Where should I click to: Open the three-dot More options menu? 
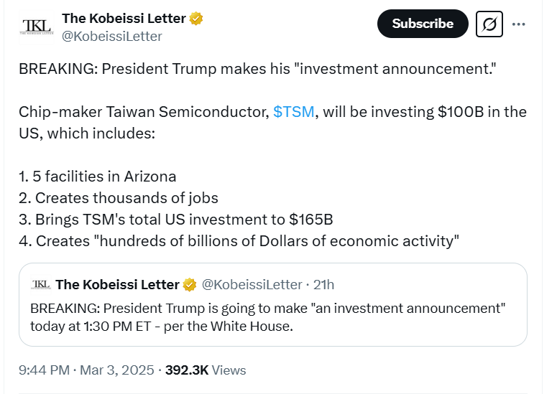(x=519, y=24)
